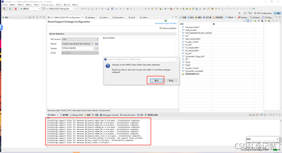Click Restore Defaults
The width and height of the screenshot is (282, 153).
tap(168, 28)
